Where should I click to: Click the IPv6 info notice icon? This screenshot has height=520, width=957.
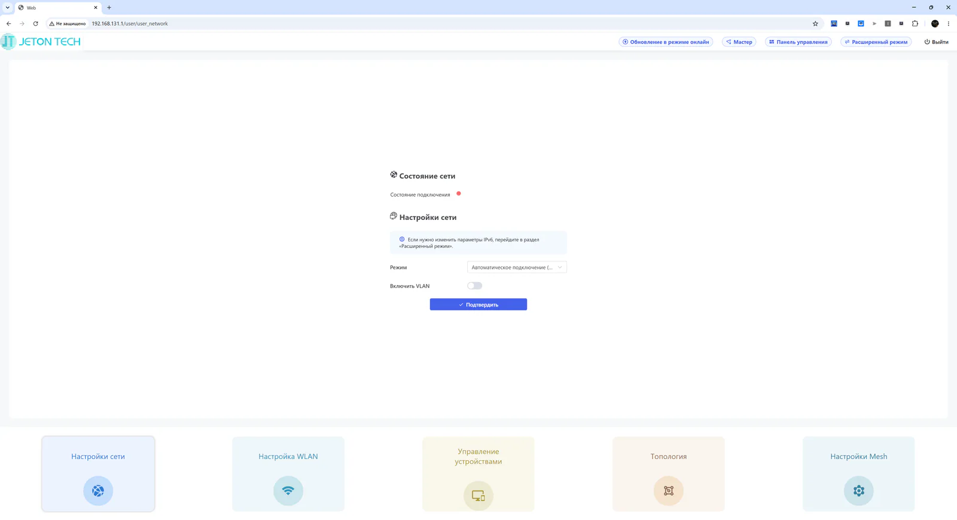tap(402, 239)
